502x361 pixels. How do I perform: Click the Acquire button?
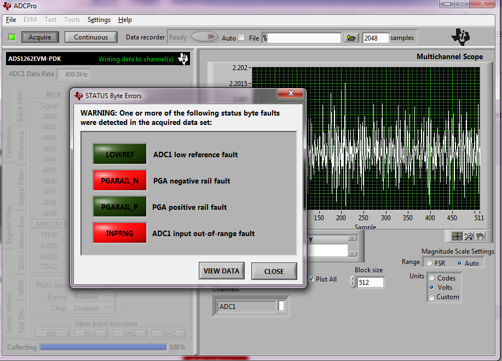[x=40, y=37]
